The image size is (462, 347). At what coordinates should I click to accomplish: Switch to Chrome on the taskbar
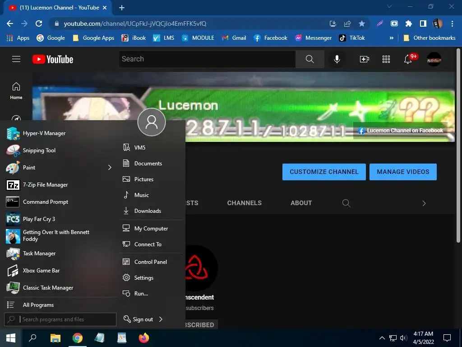click(78, 338)
